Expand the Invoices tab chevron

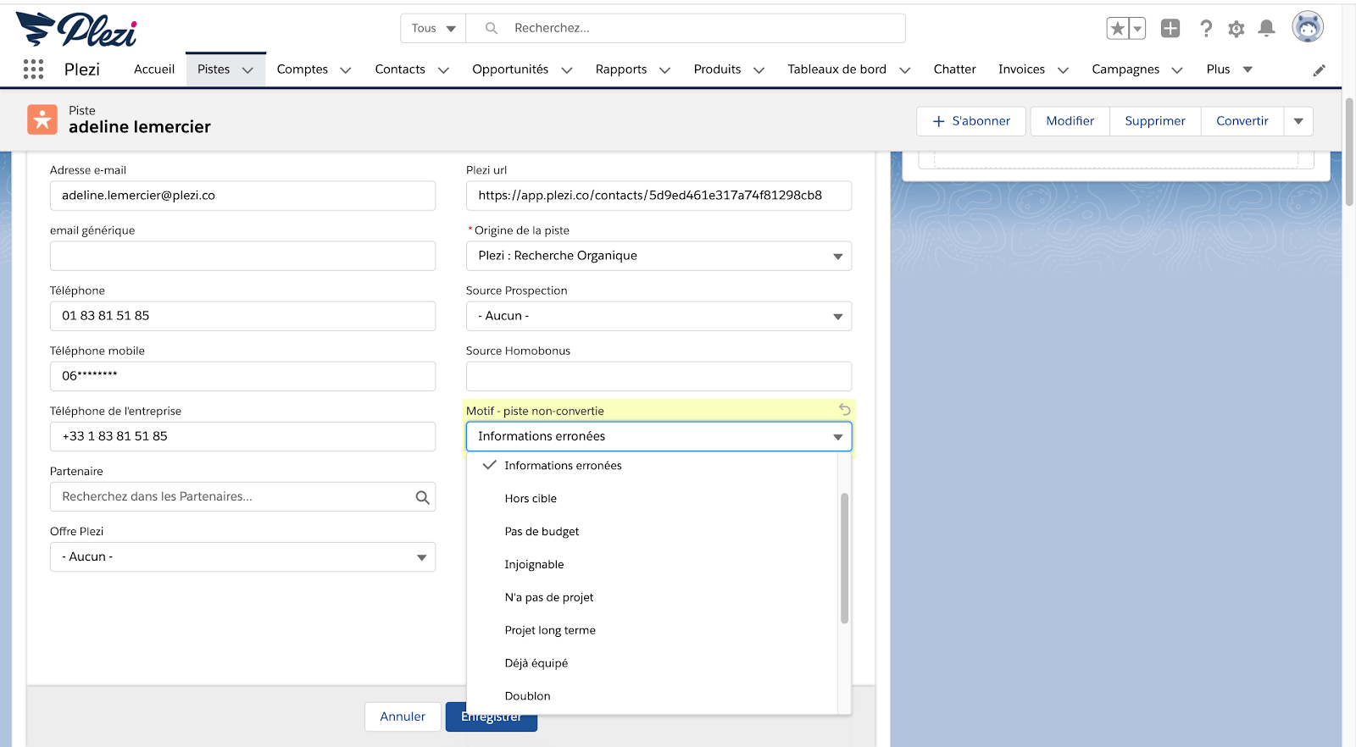point(1063,70)
